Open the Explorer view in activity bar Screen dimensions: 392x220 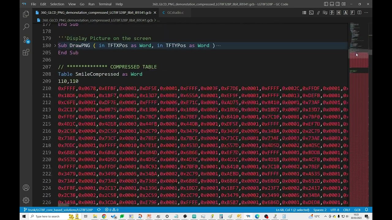point(26,14)
